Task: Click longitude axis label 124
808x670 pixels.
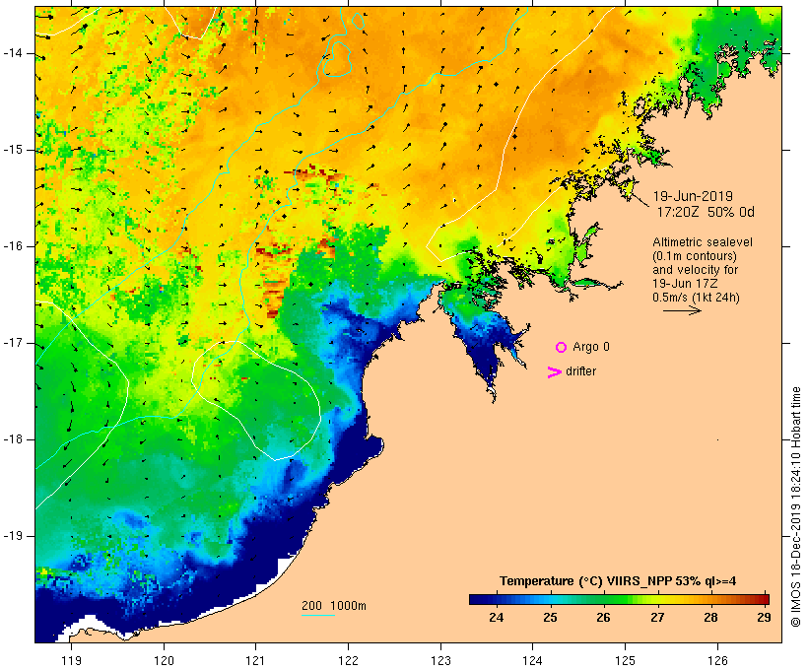Action: (x=533, y=661)
